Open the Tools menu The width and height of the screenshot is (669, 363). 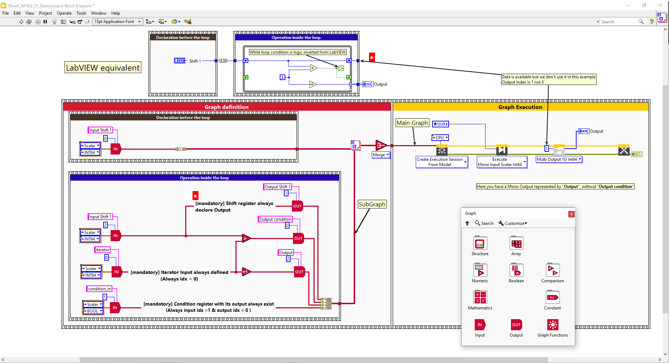(81, 13)
